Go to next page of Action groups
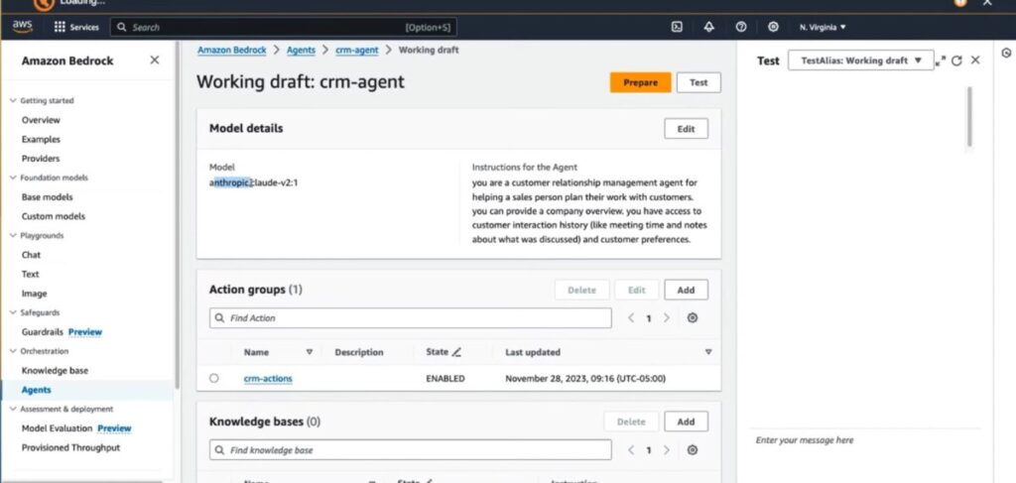Image resolution: width=1016 pixels, height=483 pixels. pos(666,318)
